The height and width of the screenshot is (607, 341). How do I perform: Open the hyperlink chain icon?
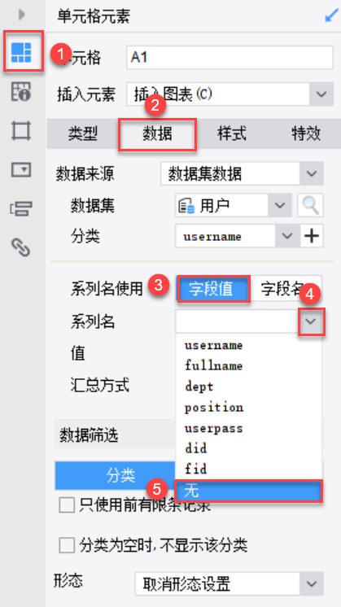coord(21,247)
